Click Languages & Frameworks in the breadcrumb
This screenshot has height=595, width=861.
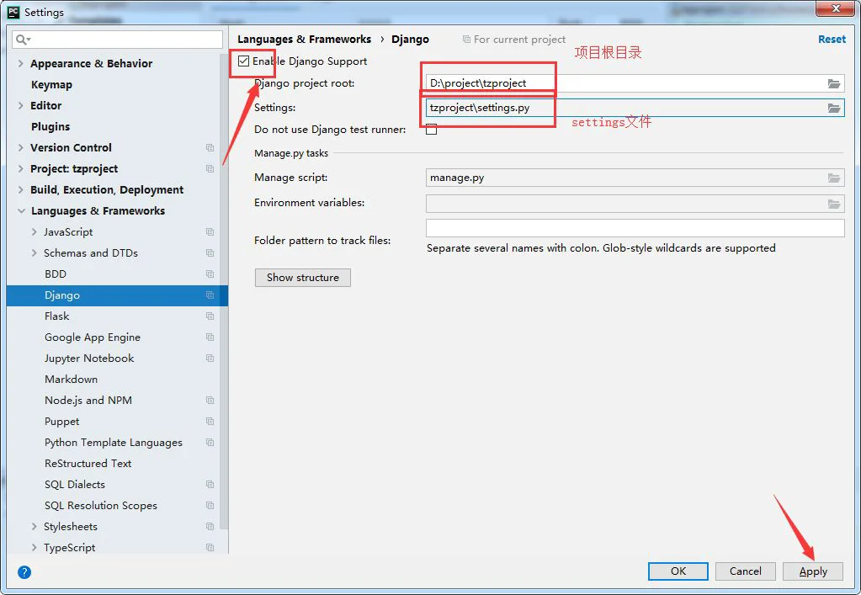tap(304, 40)
